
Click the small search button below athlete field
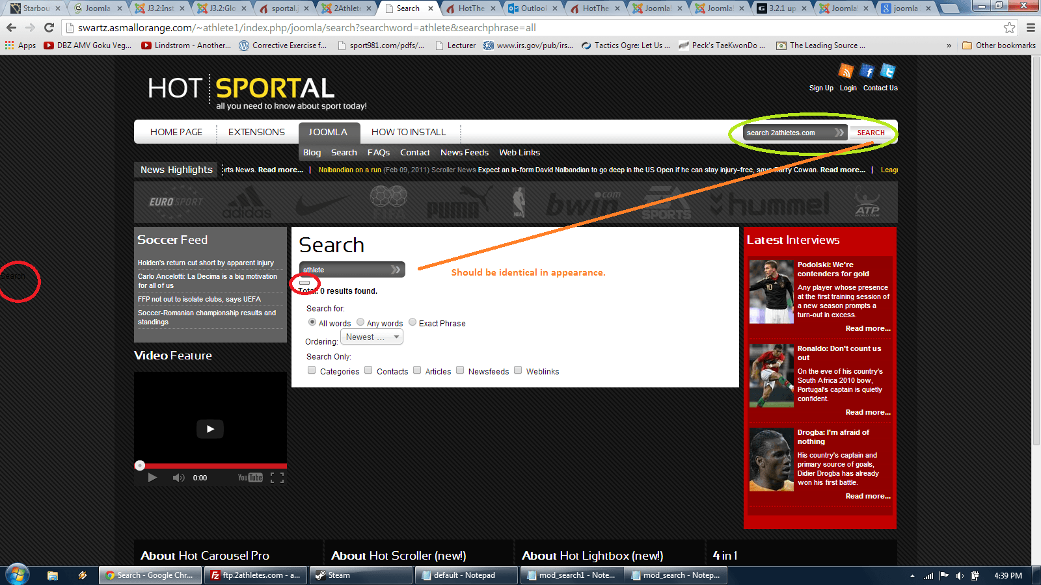click(x=304, y=283)
